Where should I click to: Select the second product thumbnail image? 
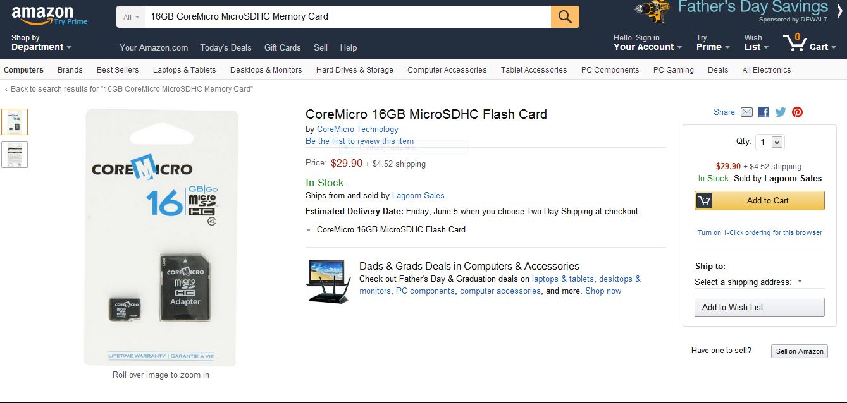[15, 154]
